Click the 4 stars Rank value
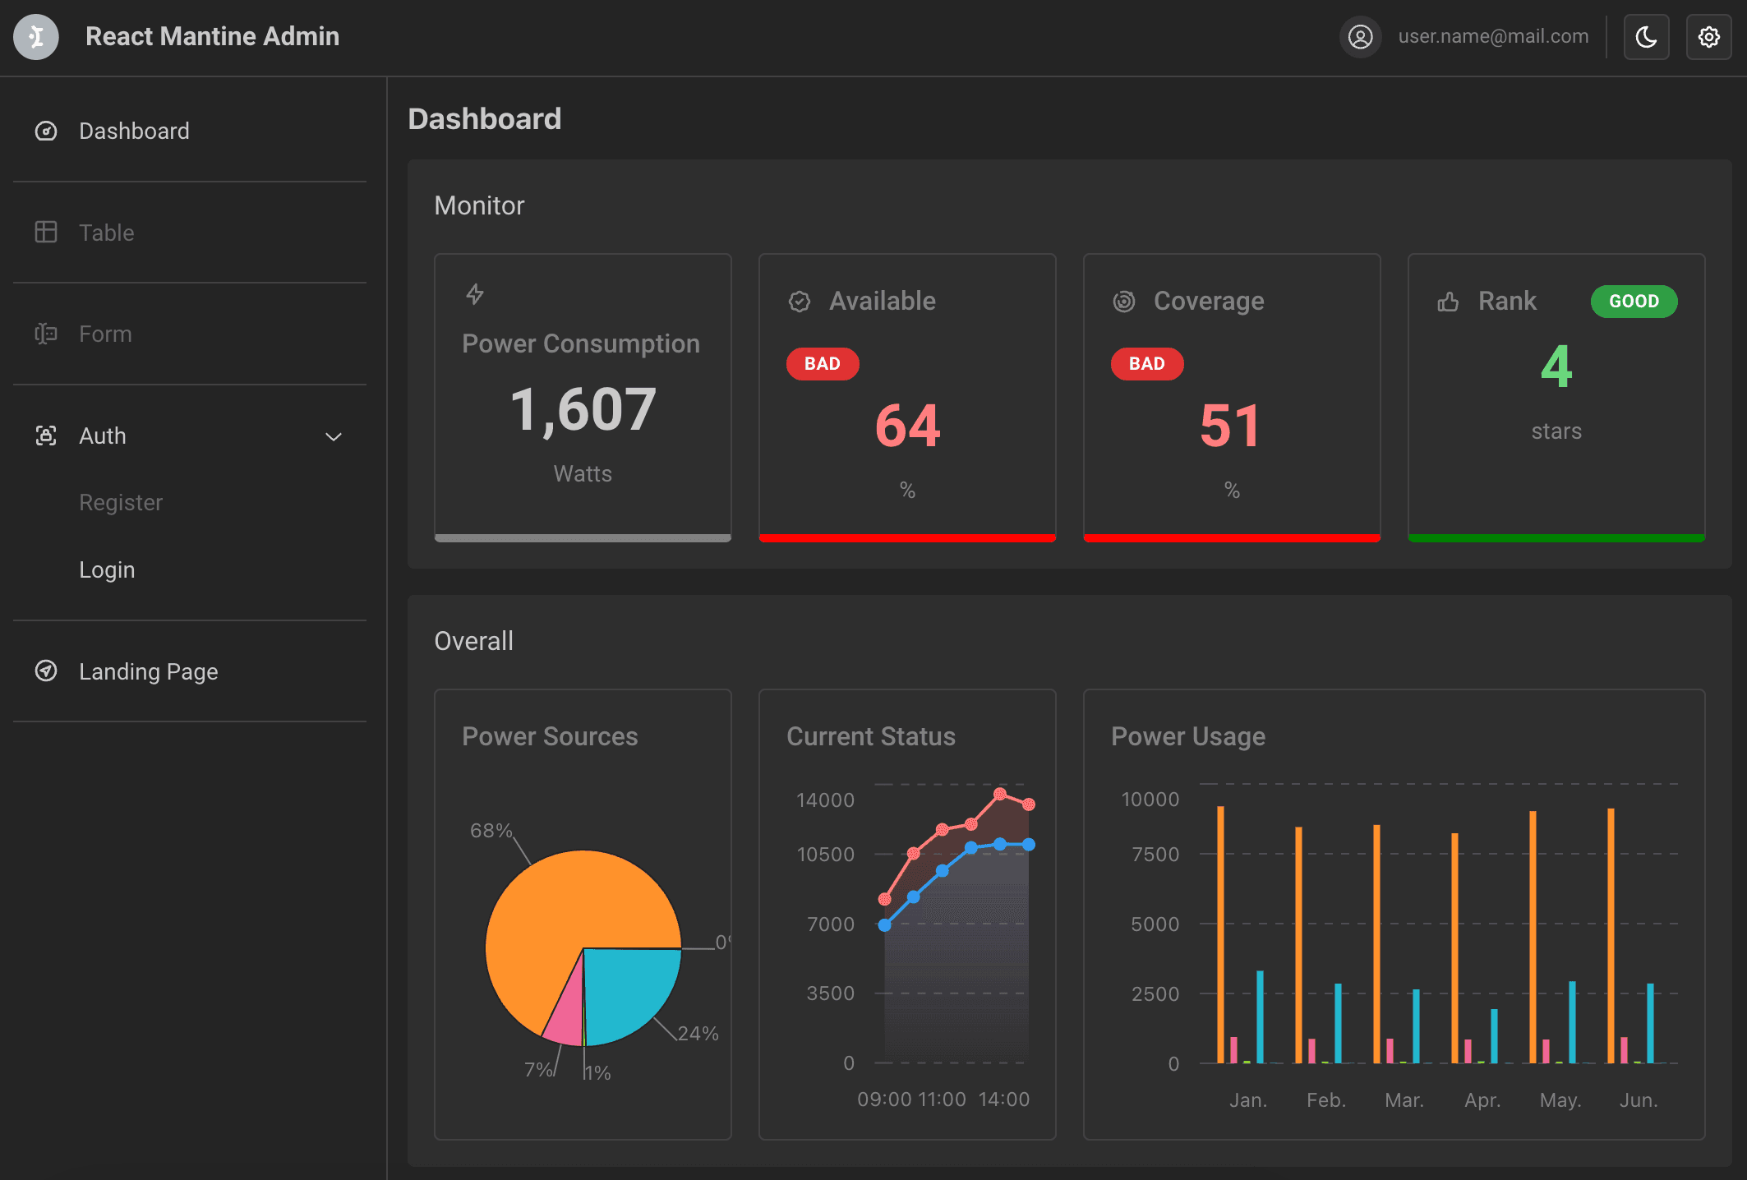The height and width of the screenshot is (1180, 1747). (x=1556, y=366)
